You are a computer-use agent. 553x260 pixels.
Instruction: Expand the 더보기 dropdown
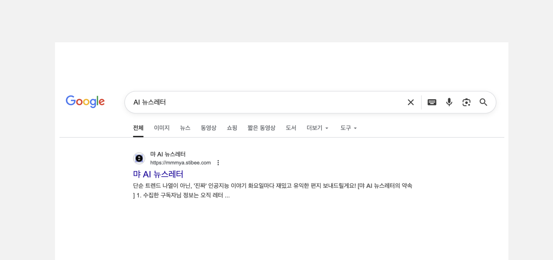click(x=317, y=128)
